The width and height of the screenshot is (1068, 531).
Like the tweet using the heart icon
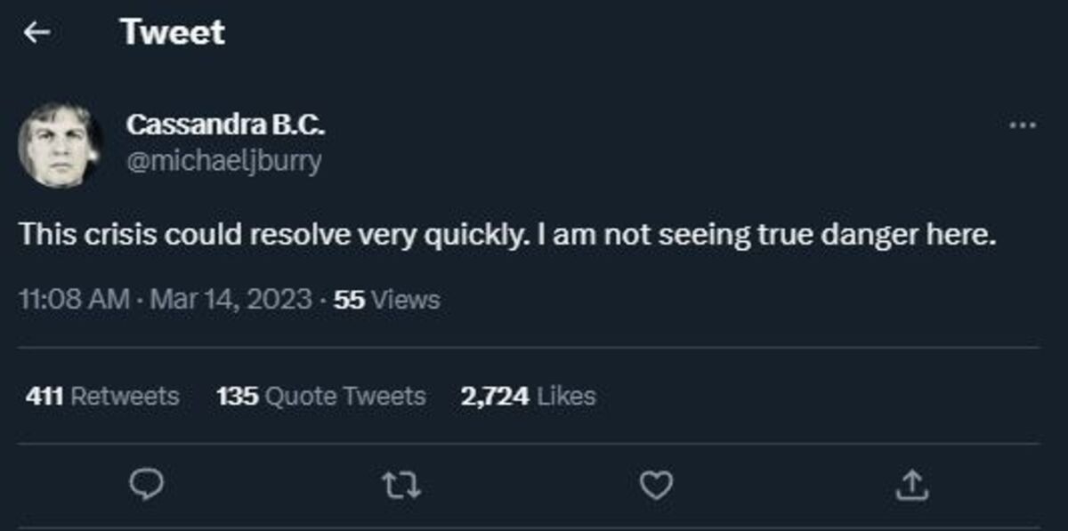[656, 483]
